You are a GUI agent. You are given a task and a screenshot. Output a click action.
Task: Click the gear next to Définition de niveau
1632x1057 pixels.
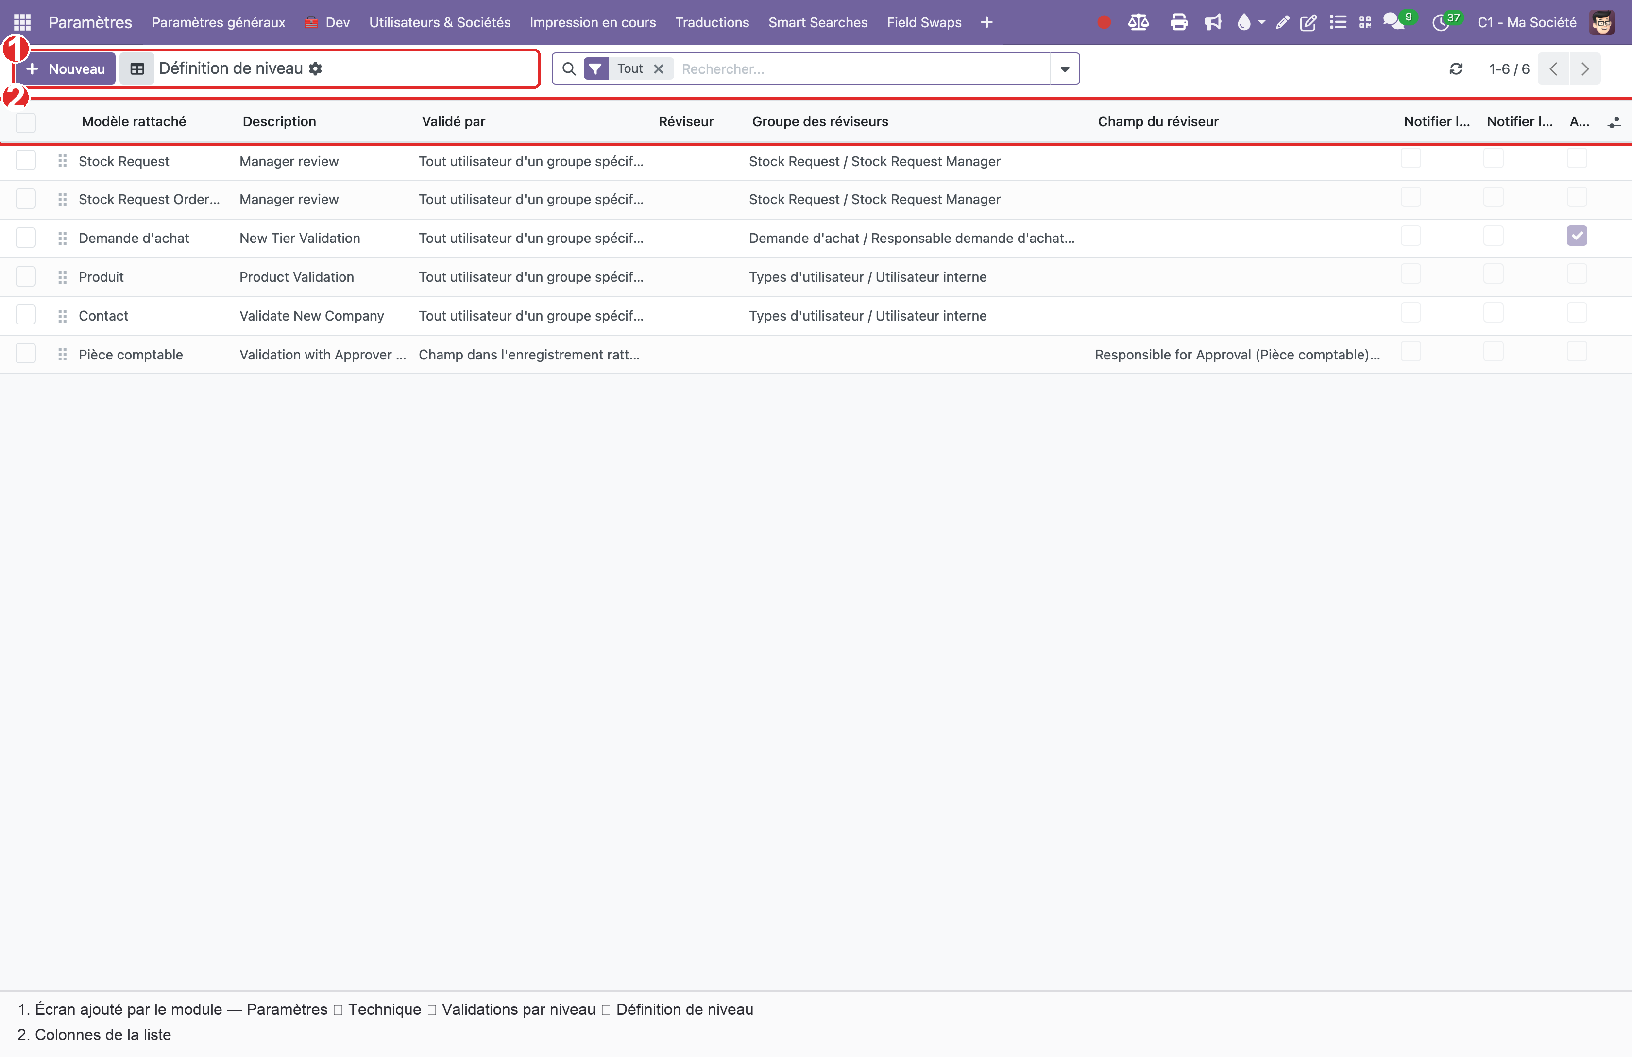(x=315, y=68)
